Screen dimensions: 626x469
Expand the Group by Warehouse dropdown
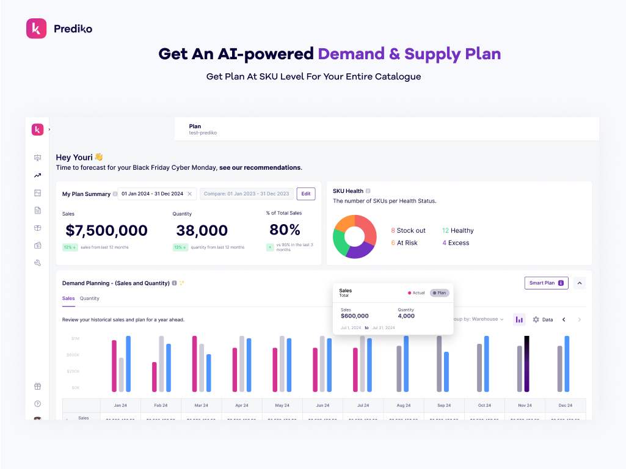(x=479, y=319)
